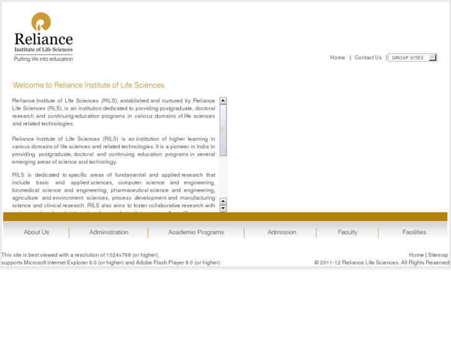Image resolution: width=451 pixels, height=338 pixels.
Task: Click the footer Home link
Action: pyautogui.click(x=416, y=255)
